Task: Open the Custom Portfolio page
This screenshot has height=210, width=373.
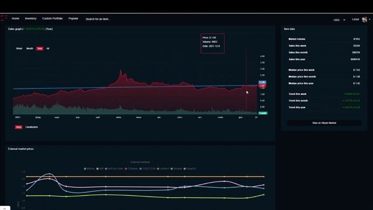Action: 52,19
